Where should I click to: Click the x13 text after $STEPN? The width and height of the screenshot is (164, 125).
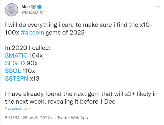pos(35,78)
